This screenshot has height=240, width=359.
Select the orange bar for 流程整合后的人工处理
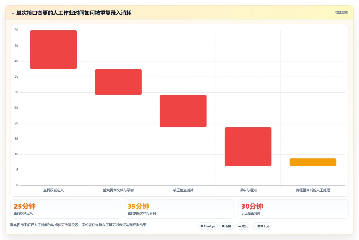[313, 162]
